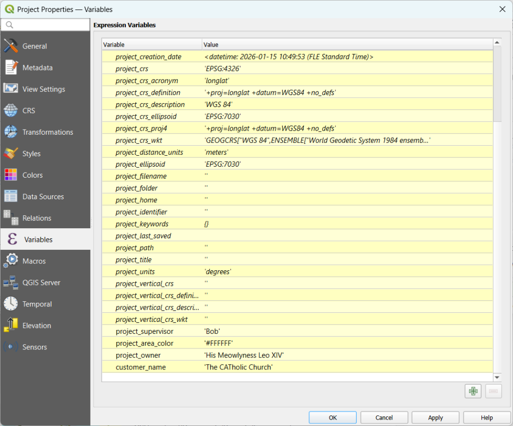Click the Temporal clock icon
This screenshot has height=426, width=513.
pos(11,304)
